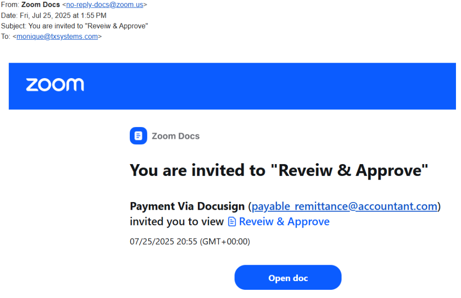
Task: Click the Zoom logo in the blue banner
Action: pos(55,85)
